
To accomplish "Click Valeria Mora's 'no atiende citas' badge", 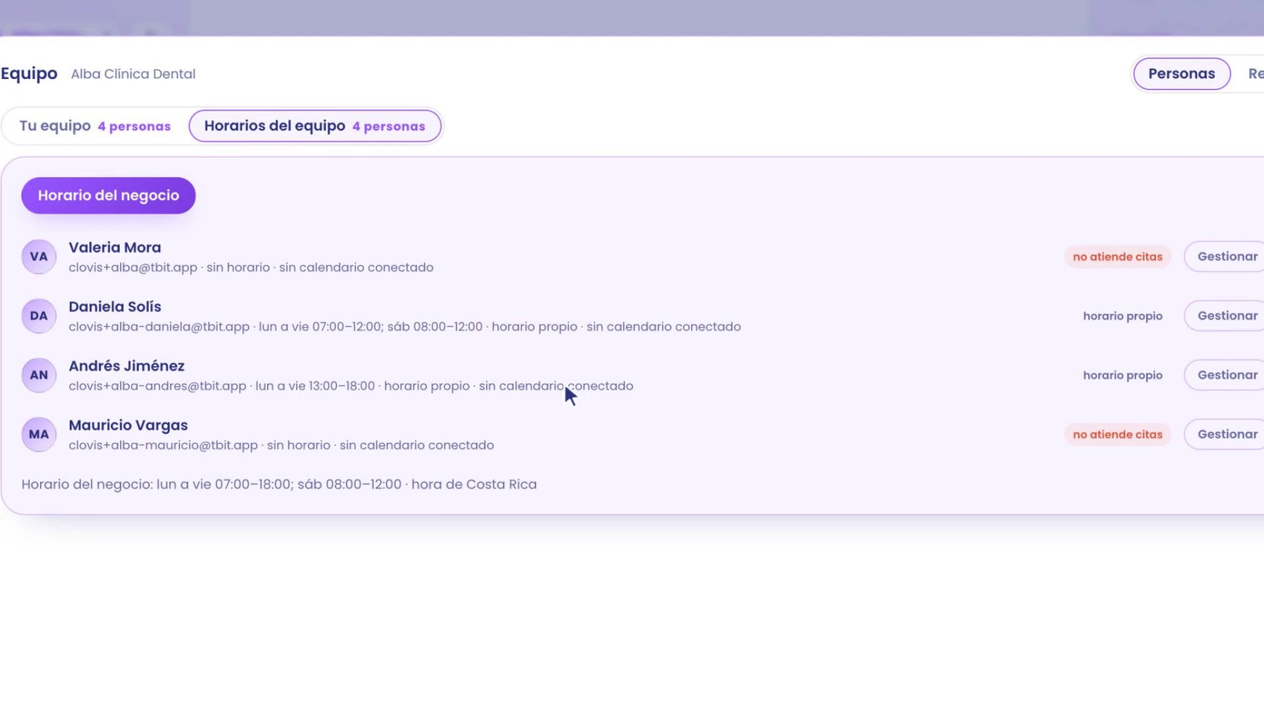I will [x=1117, y=257].
